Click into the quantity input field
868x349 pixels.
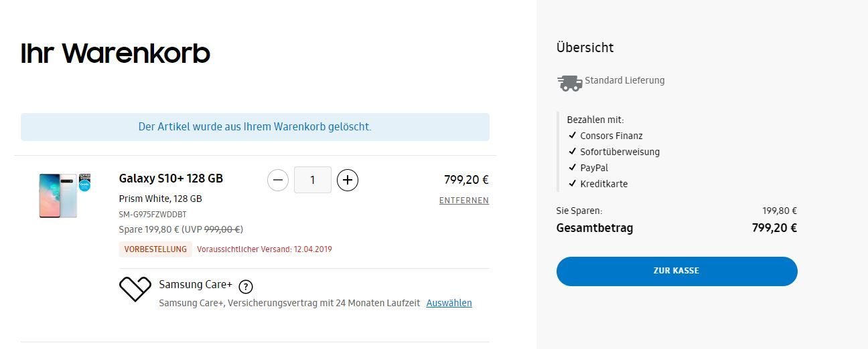click(x=313, y=180)
